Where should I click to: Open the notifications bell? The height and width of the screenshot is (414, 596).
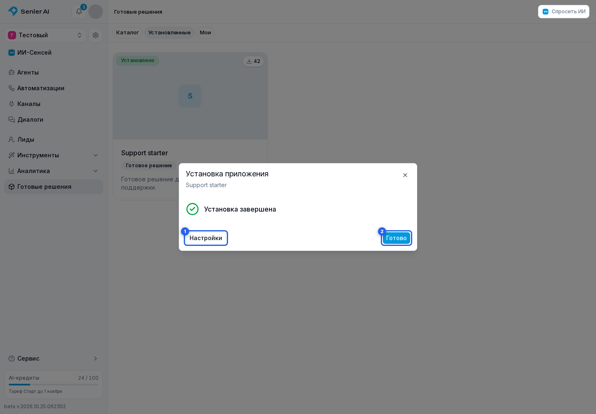(x=79, y=12)
